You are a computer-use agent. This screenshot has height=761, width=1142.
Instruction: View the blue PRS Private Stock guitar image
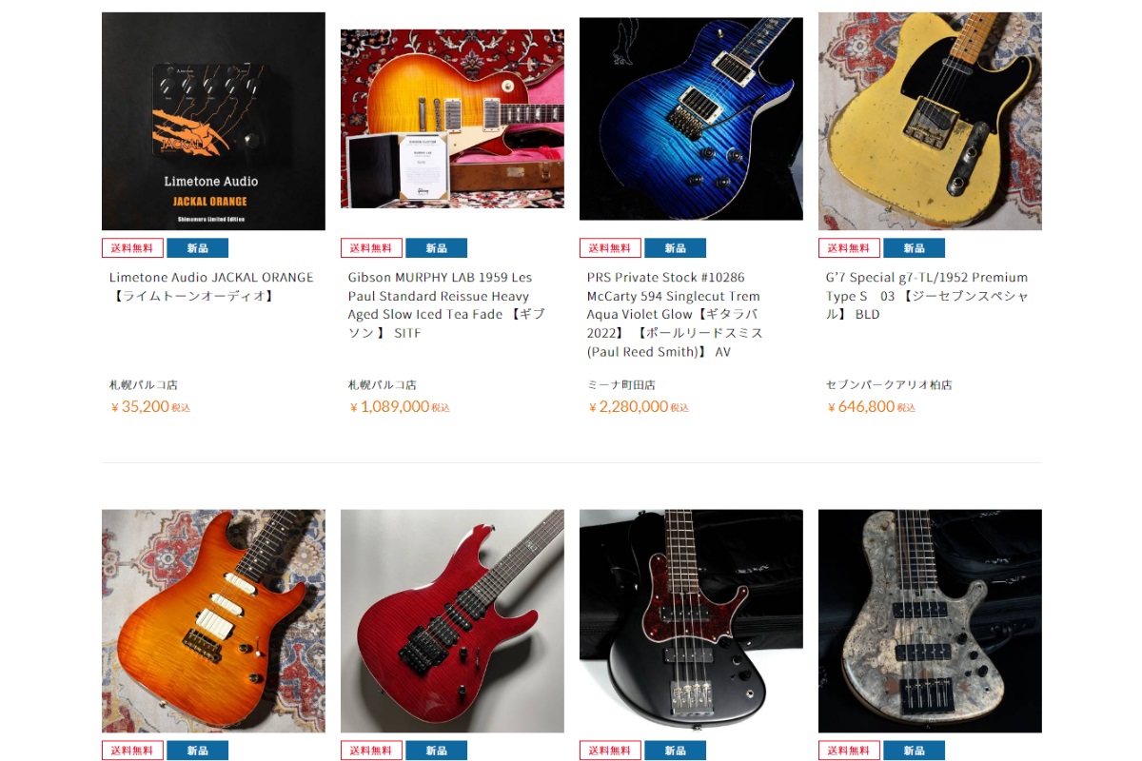click(691, 119)
